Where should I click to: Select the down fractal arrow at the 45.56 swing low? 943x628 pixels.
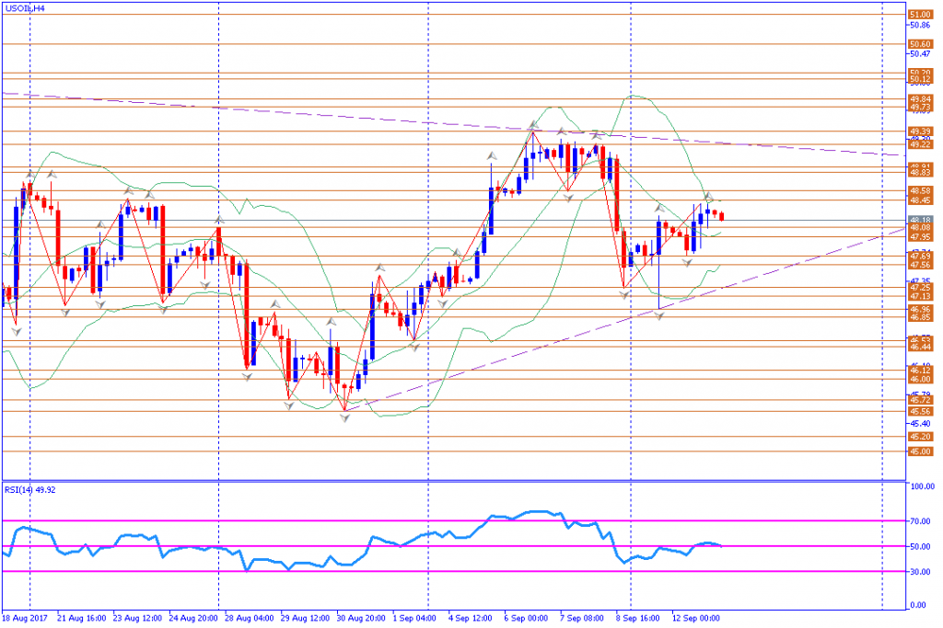(x=344, y=417)
